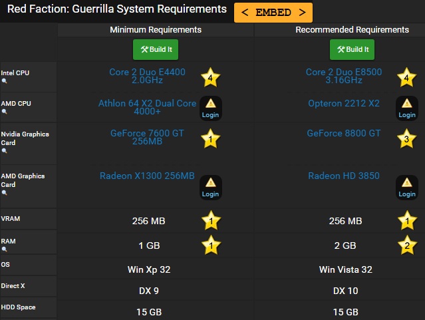Click the DX 10 value

tap(346, 291)
